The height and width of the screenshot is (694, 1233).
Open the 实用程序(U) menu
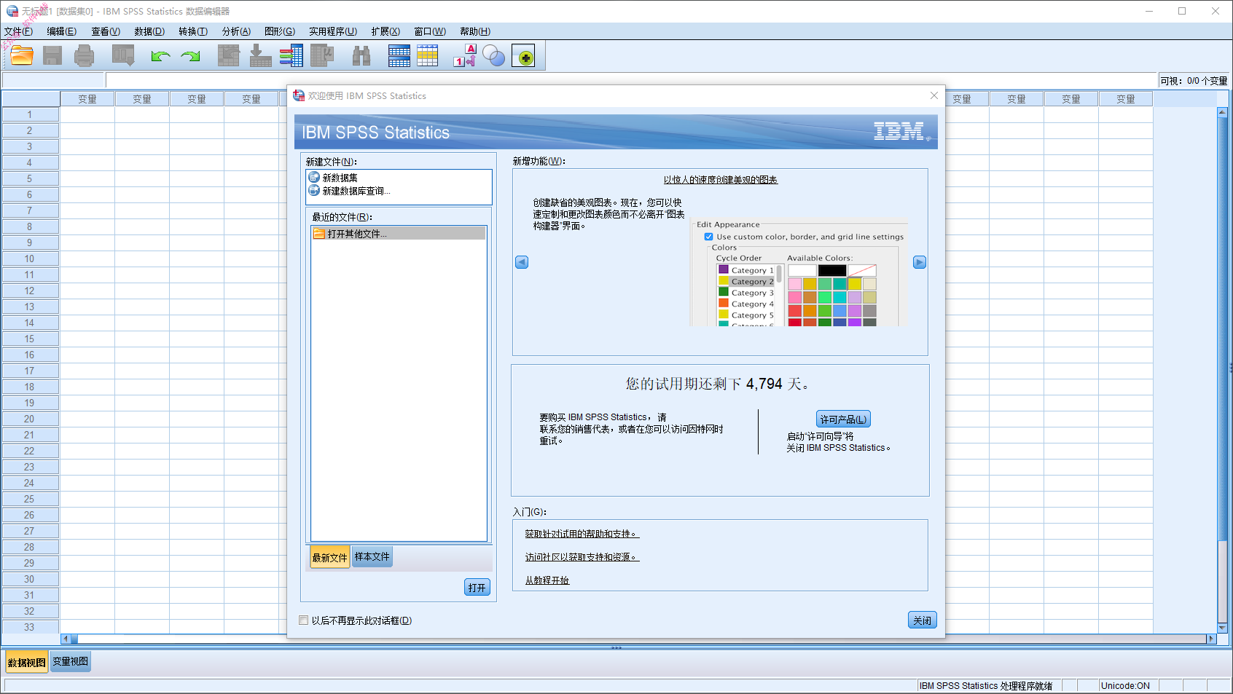pos(333,31)
